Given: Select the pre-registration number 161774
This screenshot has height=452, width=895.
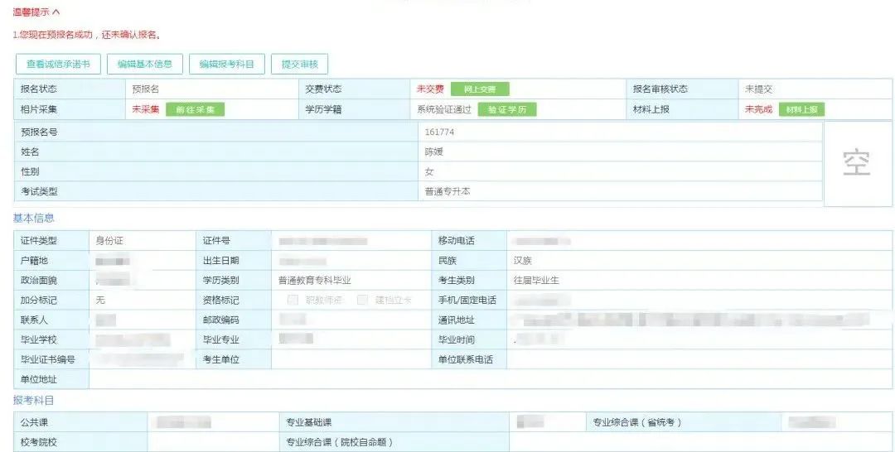Looking at the screenshot, I should [439, 132].
